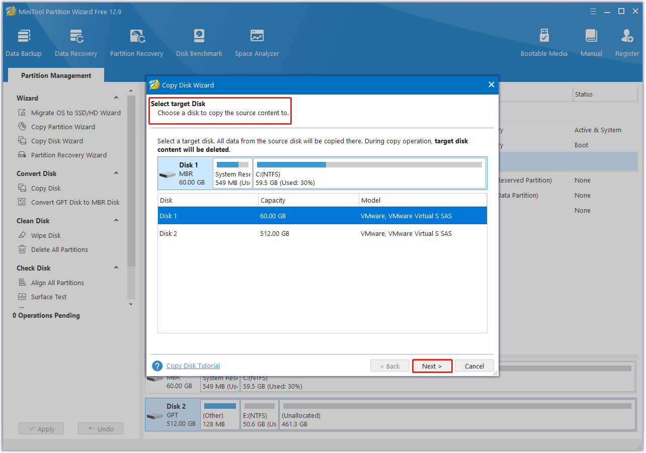Create Bootable Media
Screen dimensions: 646x453
544,41
